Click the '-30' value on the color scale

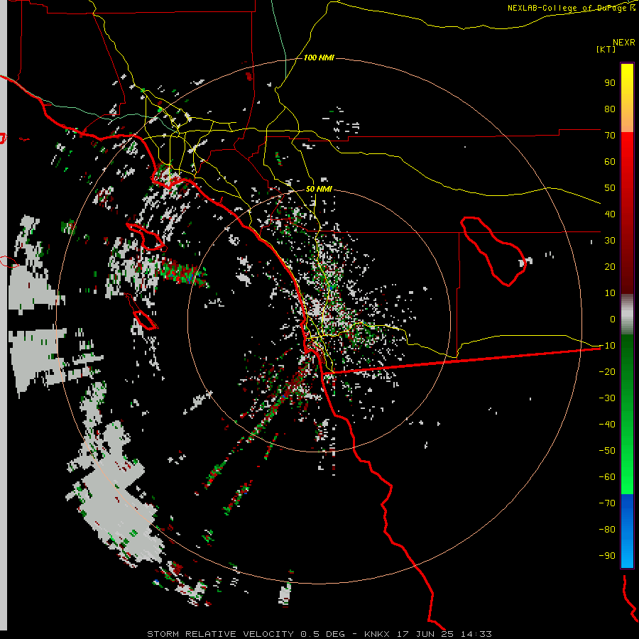607,398
